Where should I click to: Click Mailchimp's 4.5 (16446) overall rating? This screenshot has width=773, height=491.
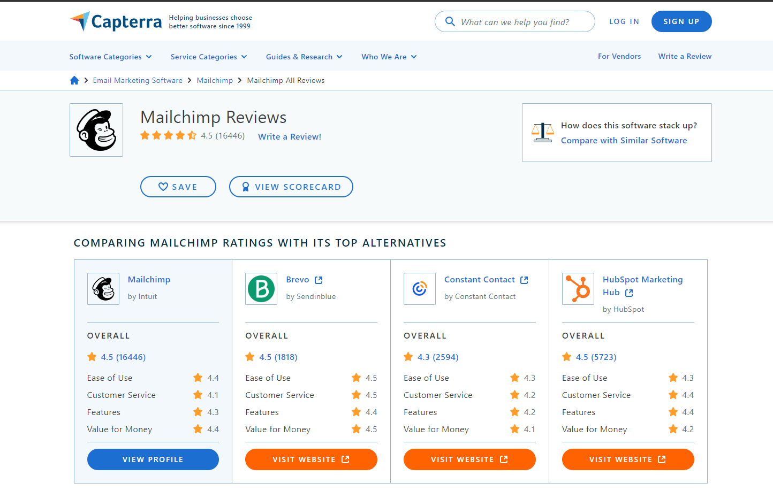pos(123,357)
